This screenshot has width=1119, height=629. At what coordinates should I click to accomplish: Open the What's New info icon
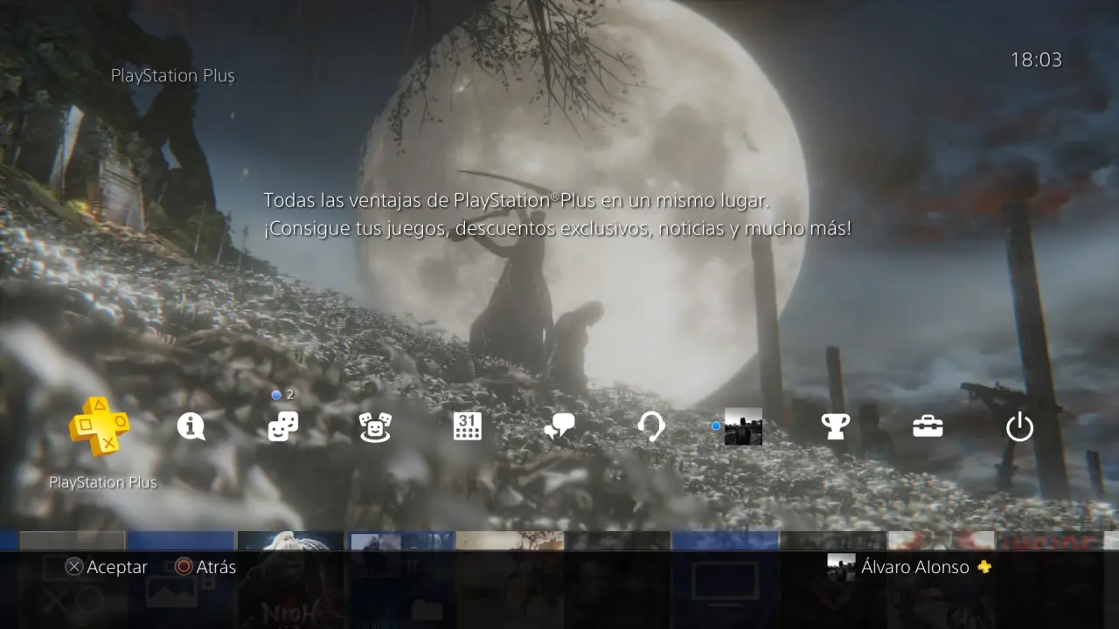tap(191, 426)
